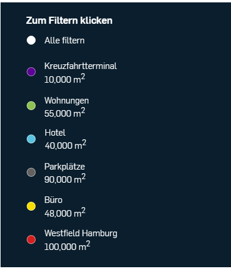The image size is (231, 269).
Task: Select the gray Parkplätze dot
Action: 31,172
